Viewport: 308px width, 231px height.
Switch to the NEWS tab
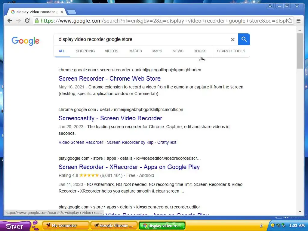tap(178, 51)
